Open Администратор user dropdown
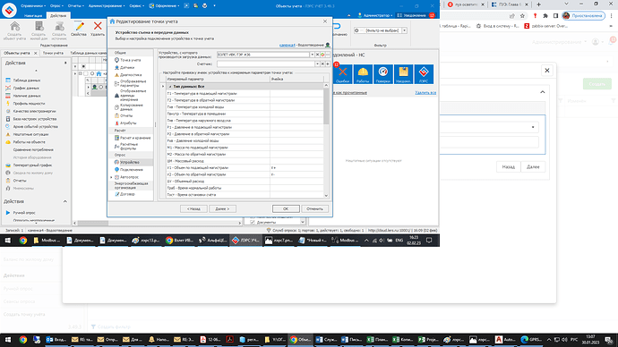This screenshot has height=347, width=618. pos(374,15)
